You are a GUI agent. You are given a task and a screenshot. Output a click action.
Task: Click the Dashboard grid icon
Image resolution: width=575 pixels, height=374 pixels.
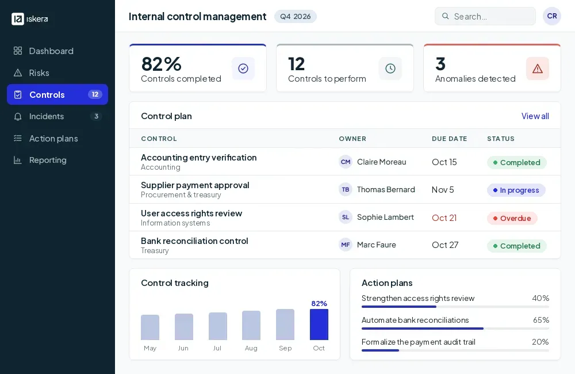pos(18,51)
